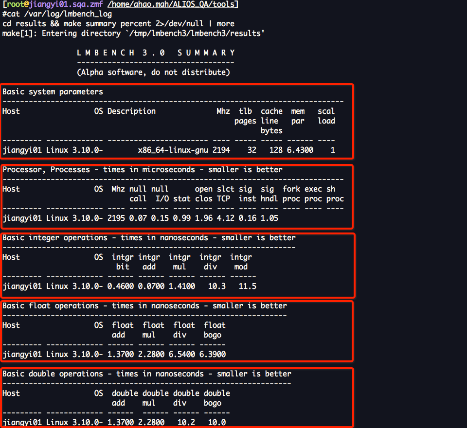
Task: Click the 'cd results && make summary percent' line
Action: [x=118, y=24]
